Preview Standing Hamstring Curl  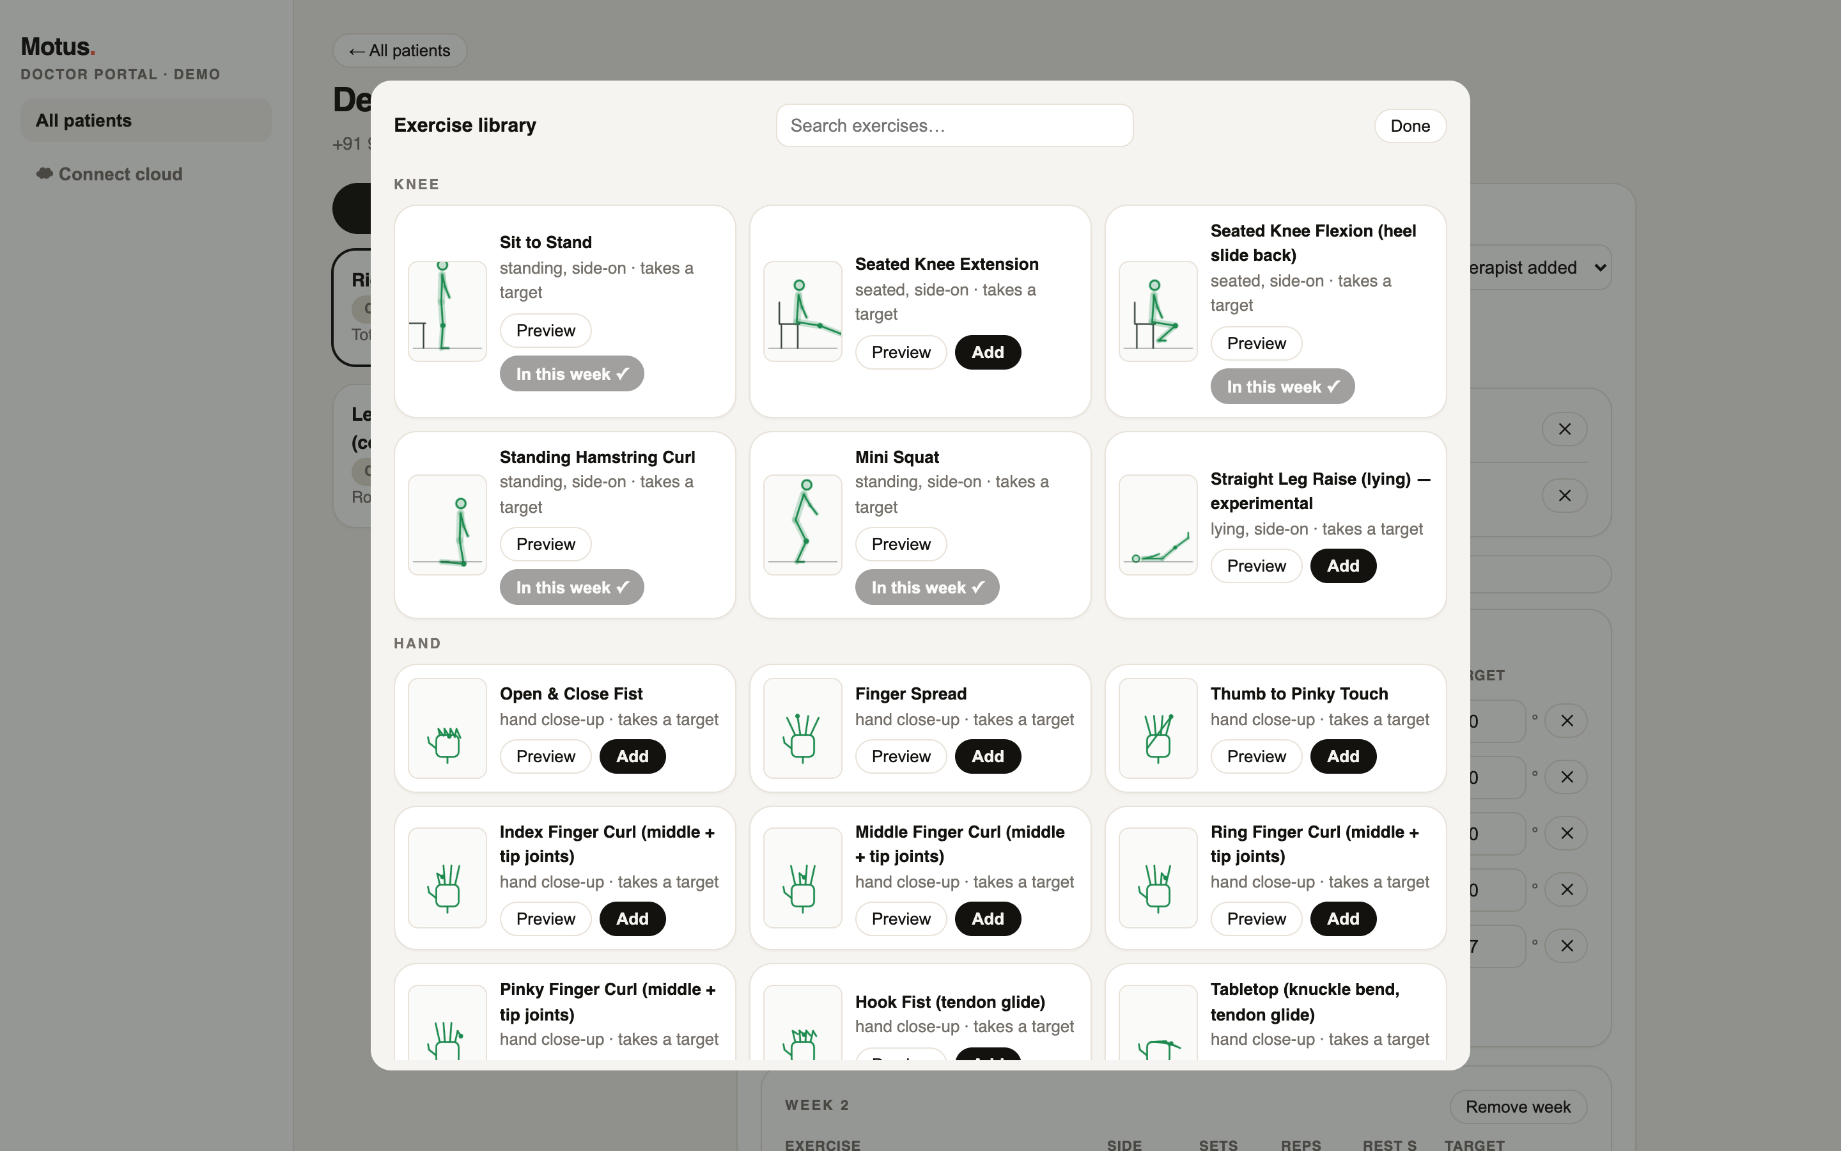545,544
